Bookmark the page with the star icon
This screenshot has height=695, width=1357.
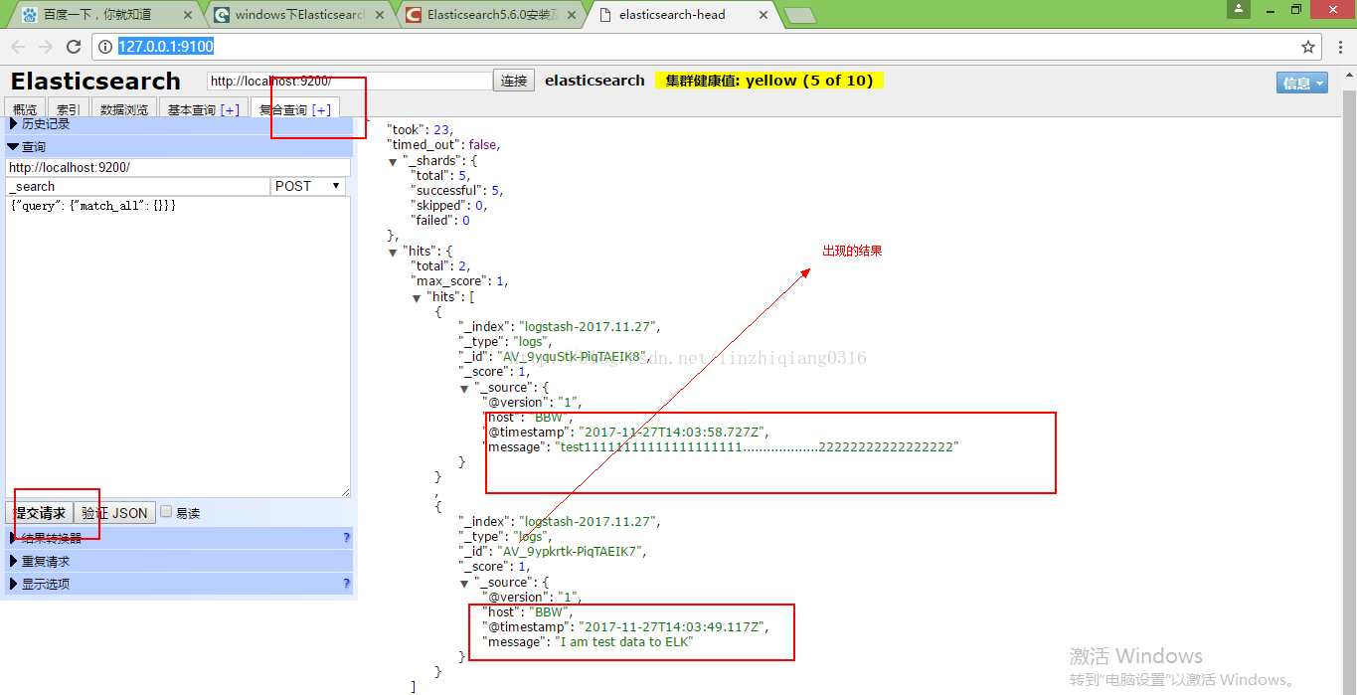[x=1308, y=47]
